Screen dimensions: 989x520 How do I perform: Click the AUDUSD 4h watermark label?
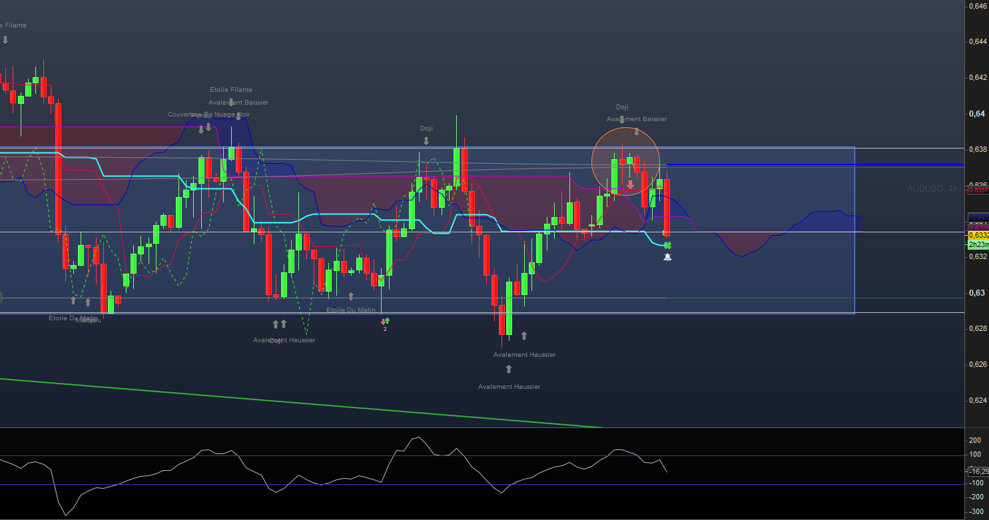[x=932, y=189]
